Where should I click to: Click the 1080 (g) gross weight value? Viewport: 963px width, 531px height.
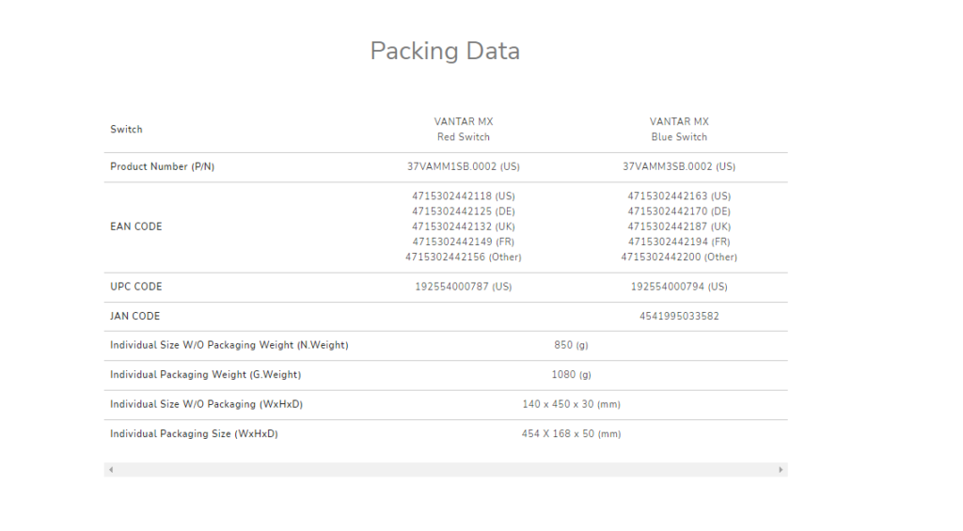pos(571,374)
